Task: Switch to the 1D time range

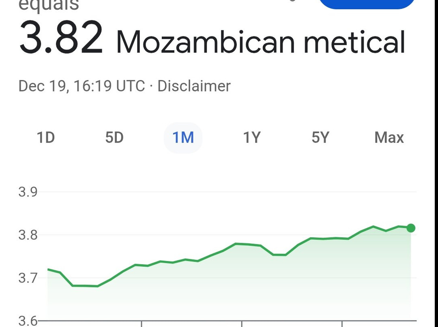Action: (46, 138)
